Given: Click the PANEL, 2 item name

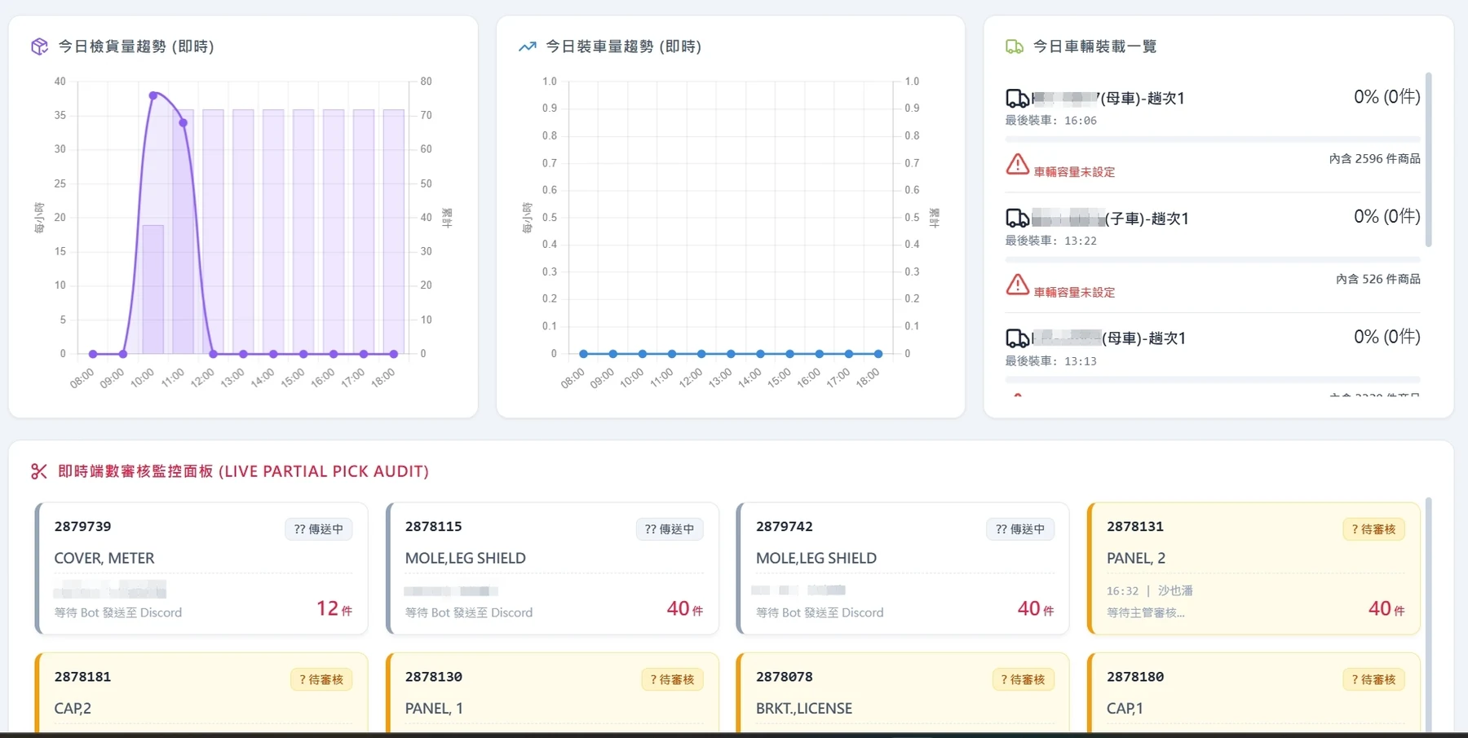Looking at the screenshot, I should 1135,559.
